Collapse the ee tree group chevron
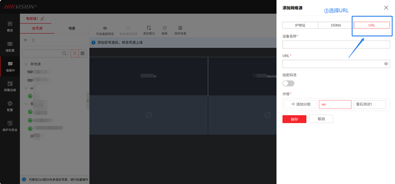This screenshot has width=395, height=184. 26,88
